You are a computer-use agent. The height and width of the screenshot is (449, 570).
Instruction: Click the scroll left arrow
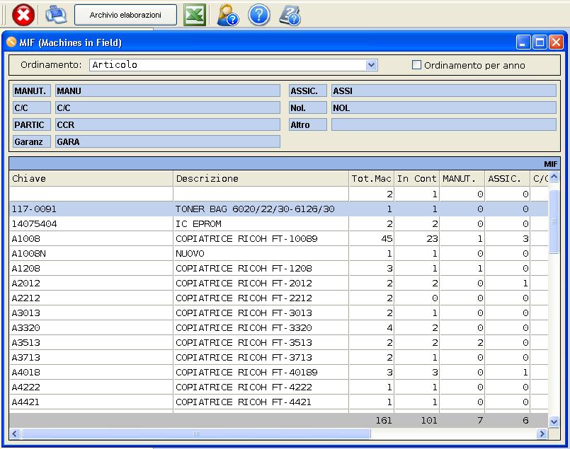15,433
